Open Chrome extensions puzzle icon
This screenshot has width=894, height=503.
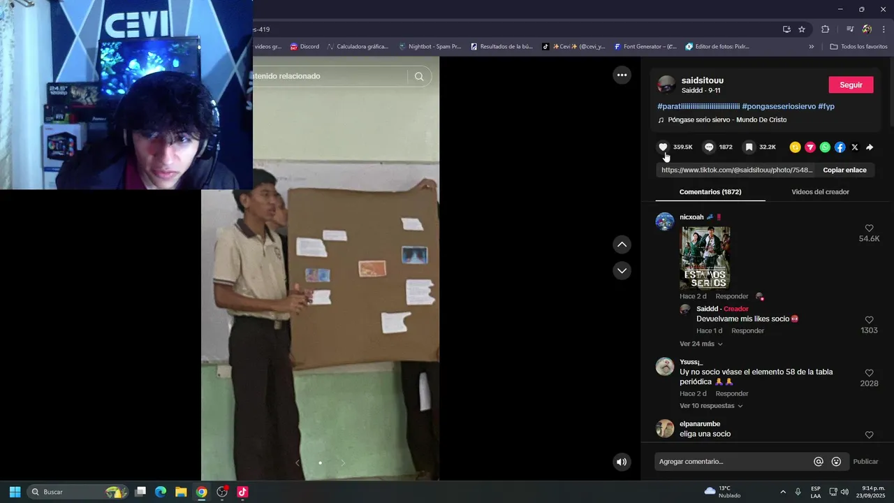tap(825, 29)
